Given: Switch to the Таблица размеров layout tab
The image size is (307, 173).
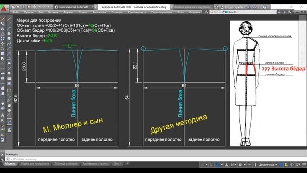Looking at the screenshot, I should pos(66,164).
